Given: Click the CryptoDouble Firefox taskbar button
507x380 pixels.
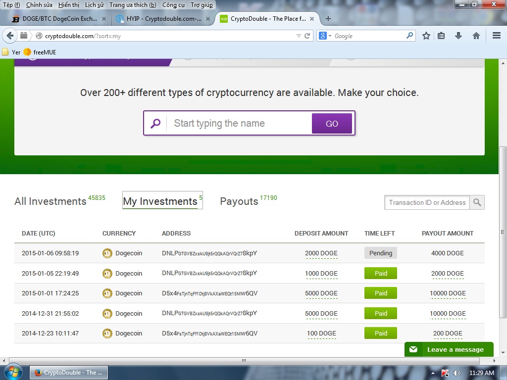Looking at the screenshot, I should (x=69, y=373).
